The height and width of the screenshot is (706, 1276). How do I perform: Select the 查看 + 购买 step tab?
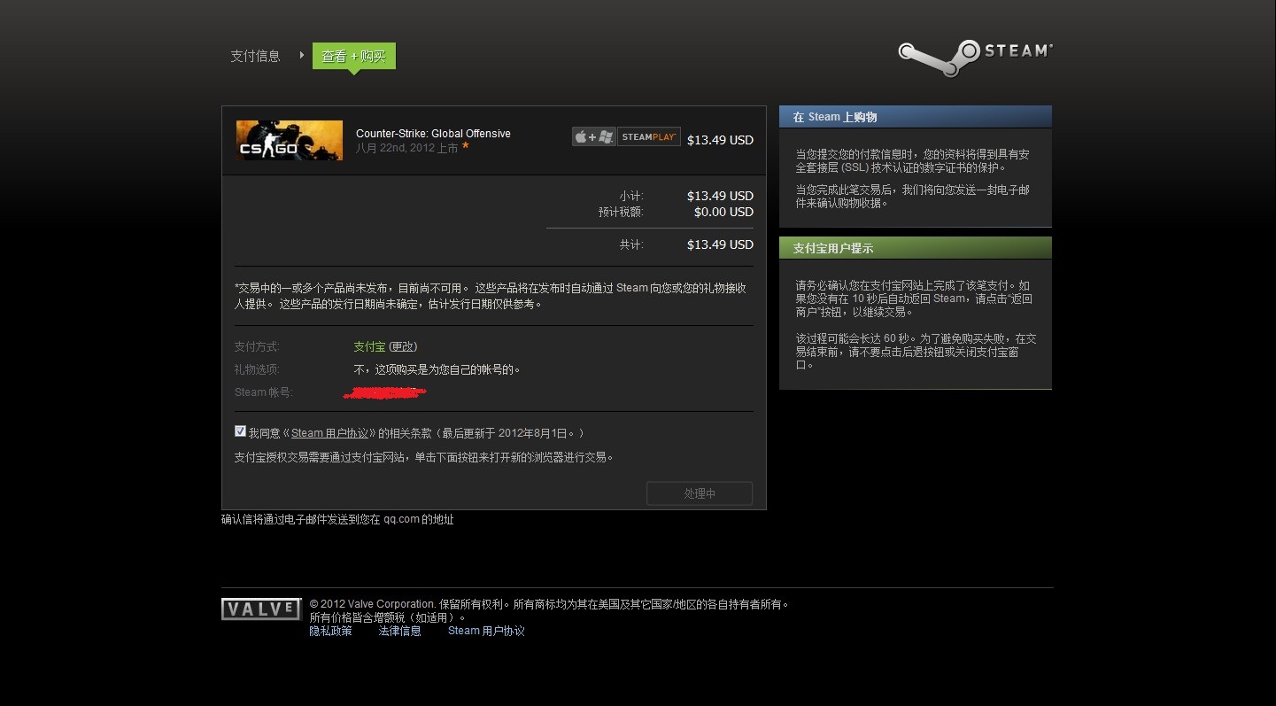[x=354, y=56]
